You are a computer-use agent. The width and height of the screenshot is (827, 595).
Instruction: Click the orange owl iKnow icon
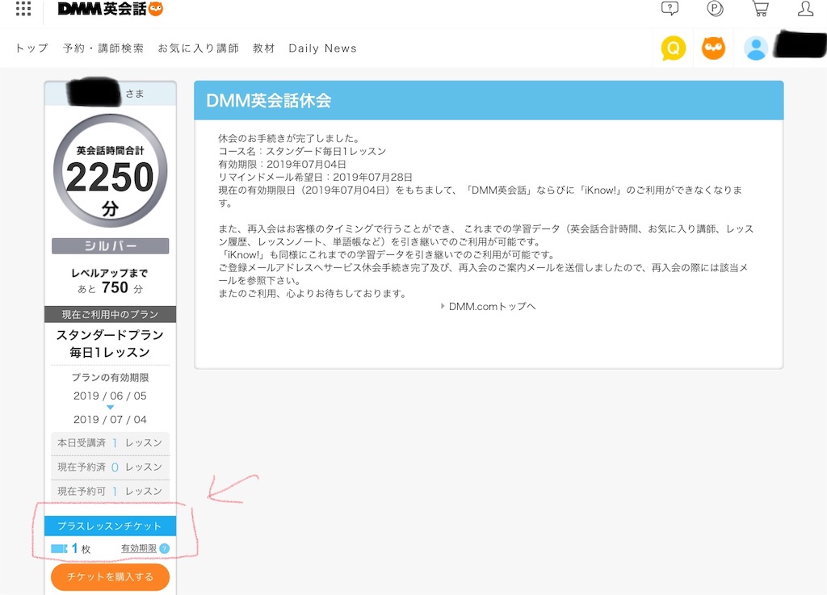pyautogui.click(x=714, y=48)
